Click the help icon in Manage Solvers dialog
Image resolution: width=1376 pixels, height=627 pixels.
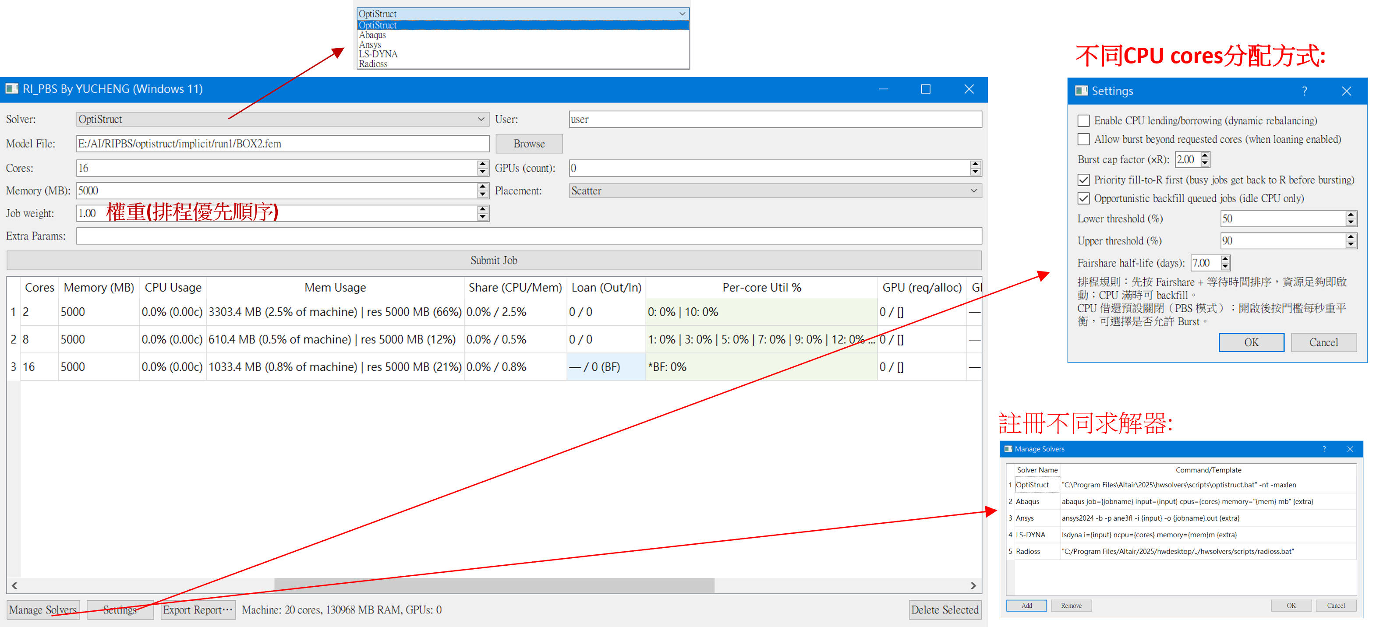(x=1324, y=449)
